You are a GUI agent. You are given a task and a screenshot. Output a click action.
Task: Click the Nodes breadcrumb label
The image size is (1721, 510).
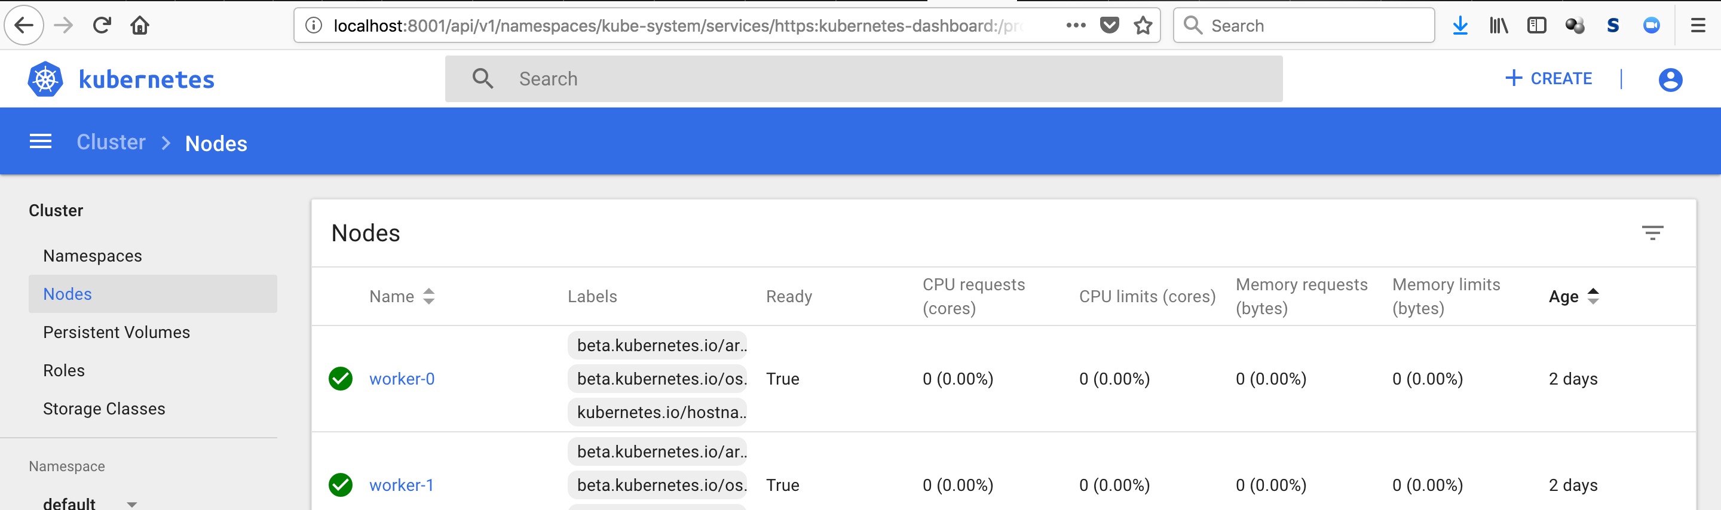[x=216, y=143]
